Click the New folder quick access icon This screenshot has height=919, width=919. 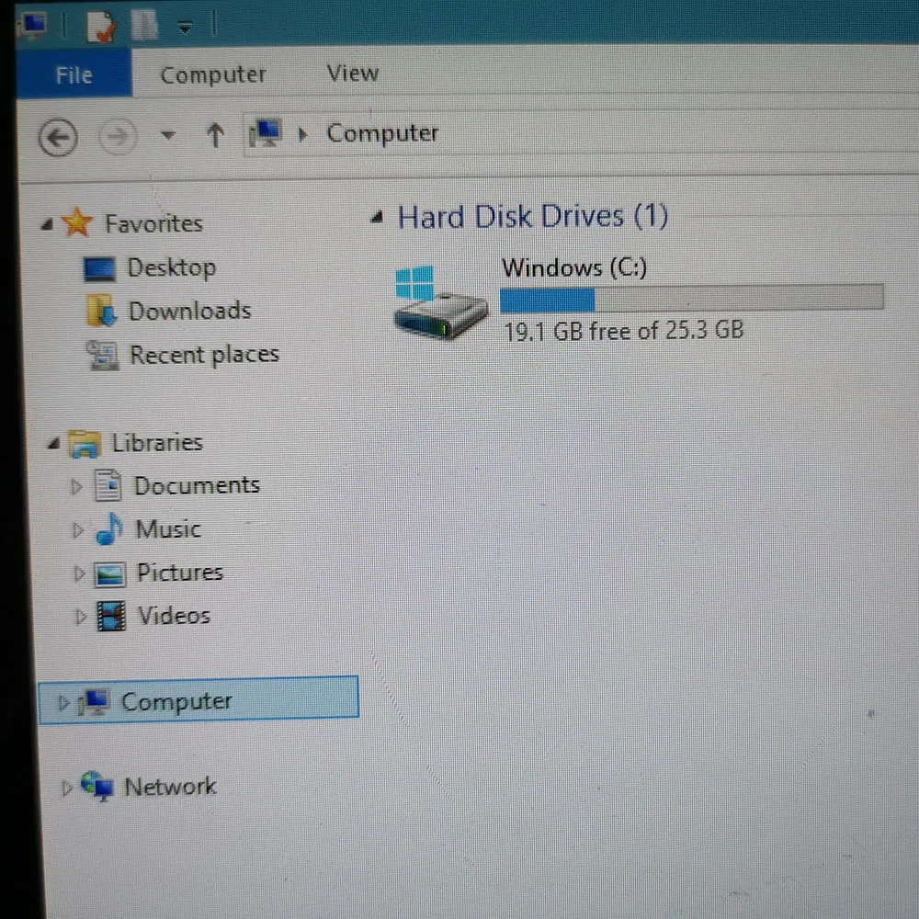144,25
